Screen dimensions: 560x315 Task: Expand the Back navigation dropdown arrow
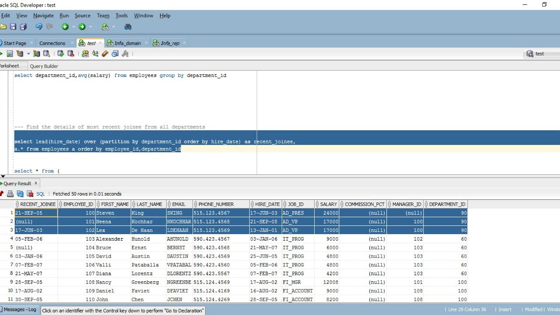(73, 27)
